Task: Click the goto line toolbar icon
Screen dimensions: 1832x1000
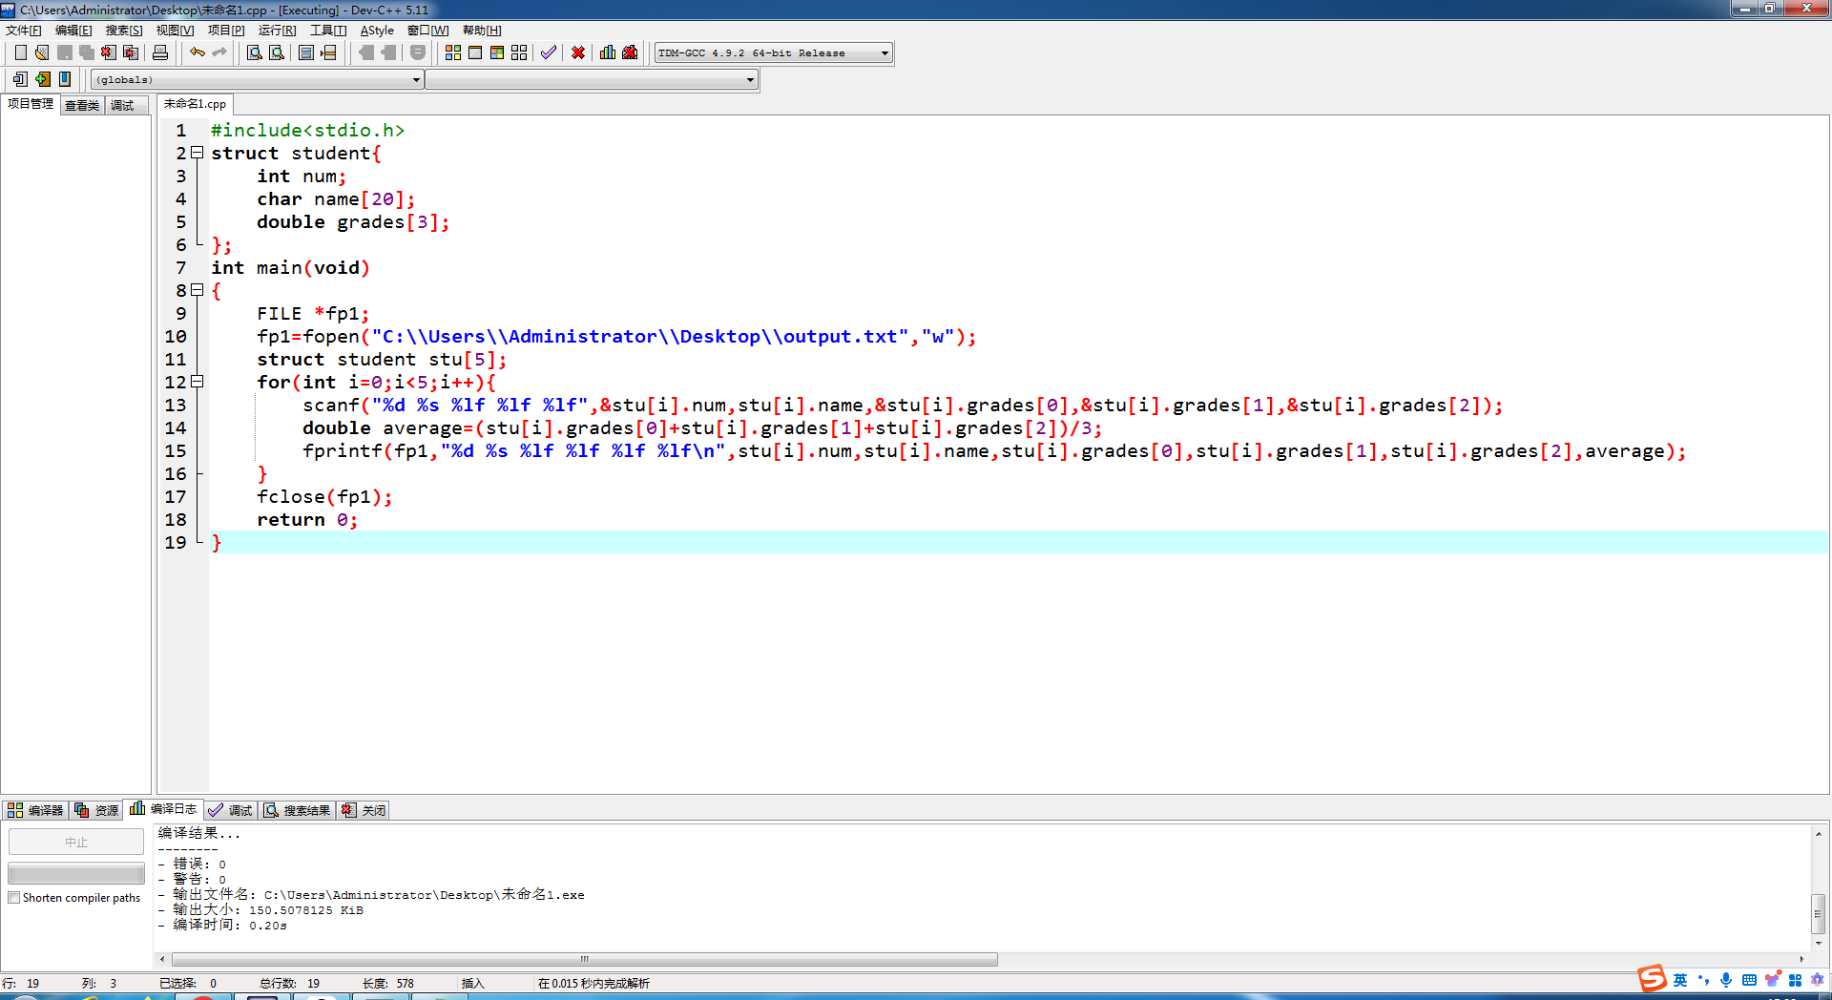Action: point(328,52)
